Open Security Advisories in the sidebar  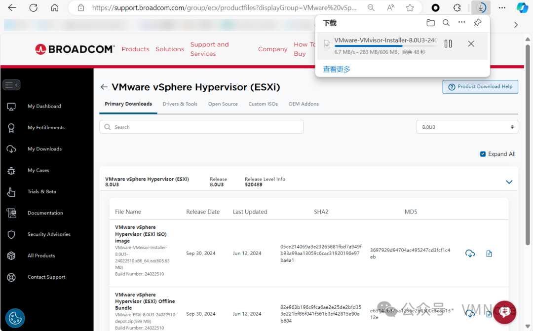tap(49, 234)
